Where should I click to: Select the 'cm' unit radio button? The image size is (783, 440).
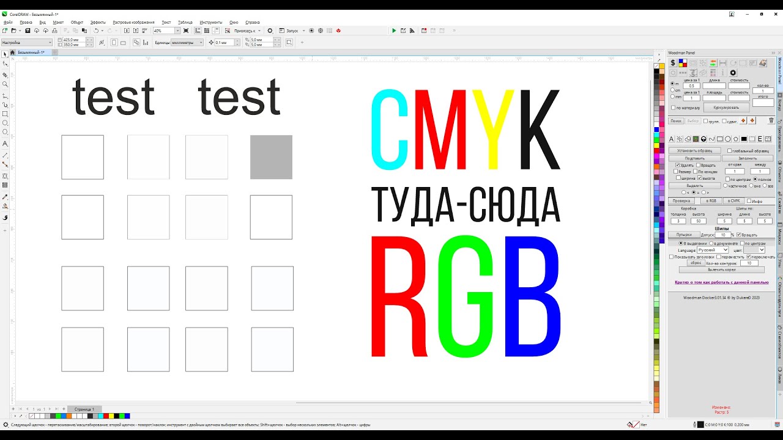click(673, 90)
